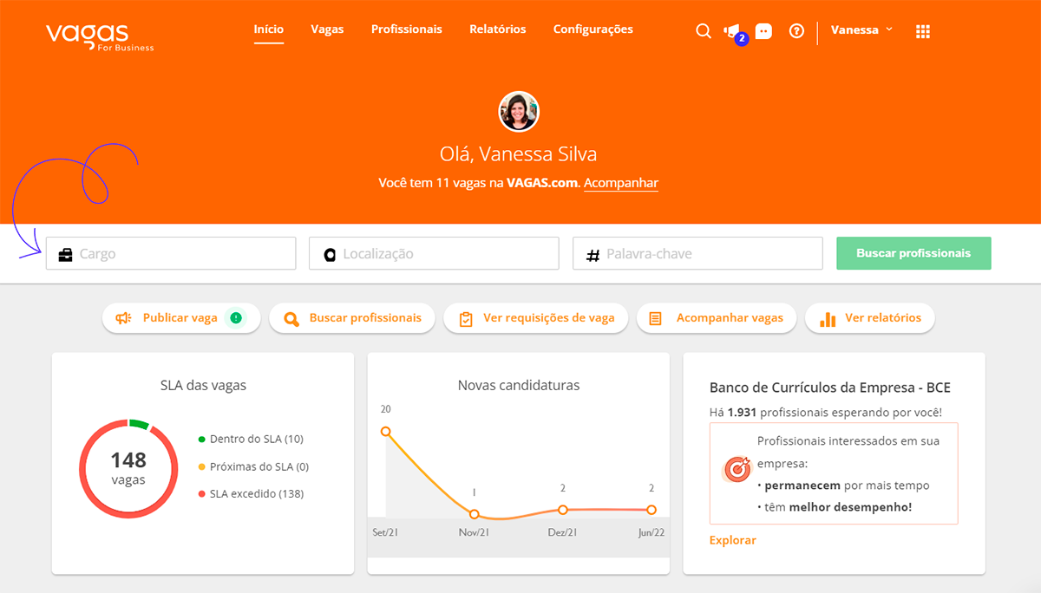The image size is (1041, 593).
Task: Click the green alert badge on Publicar vaga
Action: [x=236, y=318]
